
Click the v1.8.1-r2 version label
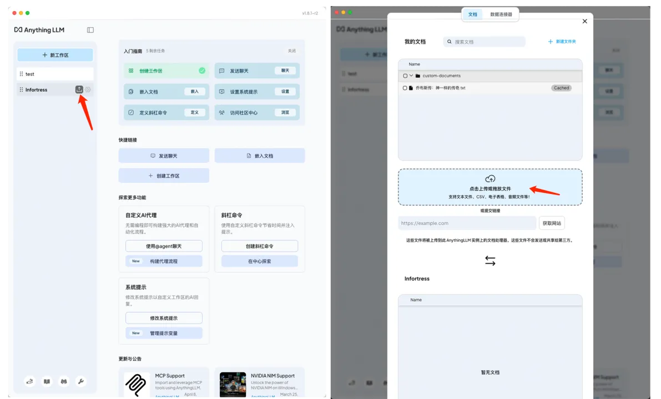310,13
